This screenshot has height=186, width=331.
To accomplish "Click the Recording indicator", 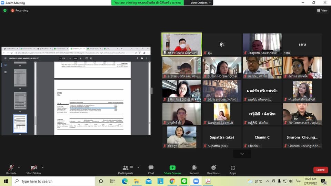I will tap(20, 11).
